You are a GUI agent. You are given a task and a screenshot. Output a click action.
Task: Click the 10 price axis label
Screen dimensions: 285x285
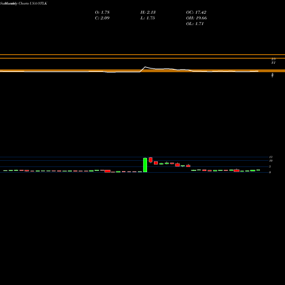(271, 161)
